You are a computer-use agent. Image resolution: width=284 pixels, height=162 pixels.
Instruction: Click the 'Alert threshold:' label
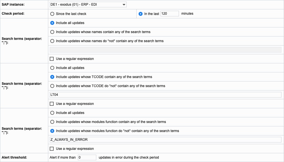click(14, 157)
